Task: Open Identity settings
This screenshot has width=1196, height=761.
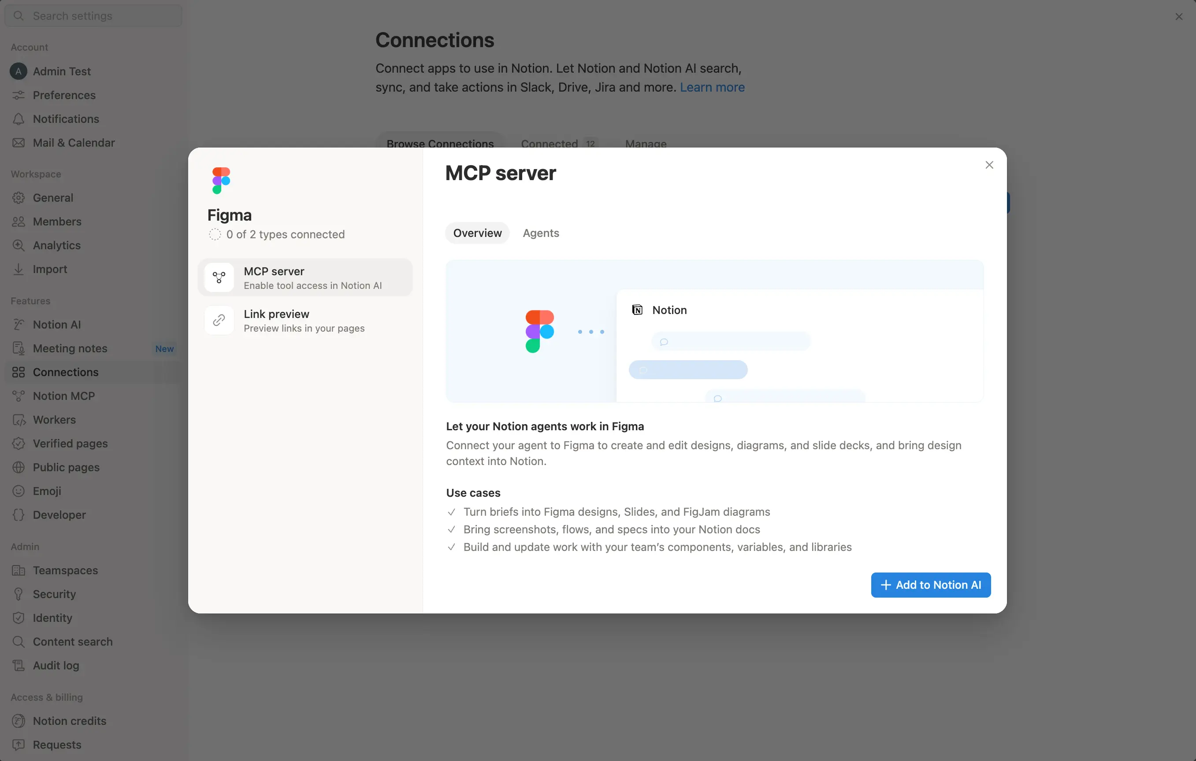Action: [93, 618]
